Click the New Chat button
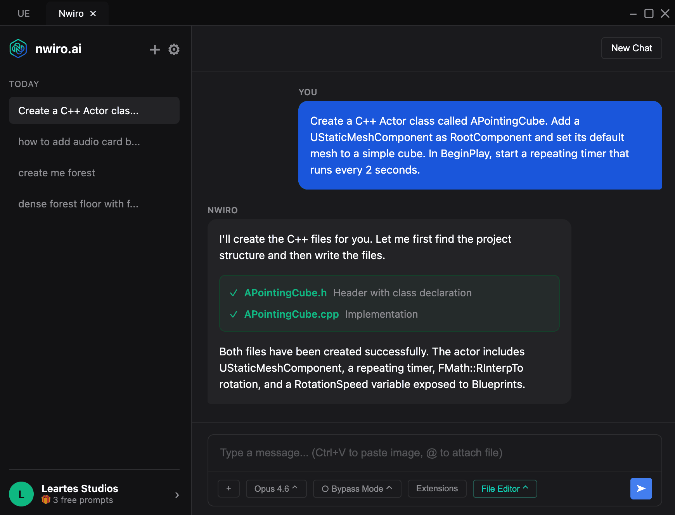The image size is (675, 515). 632,48
